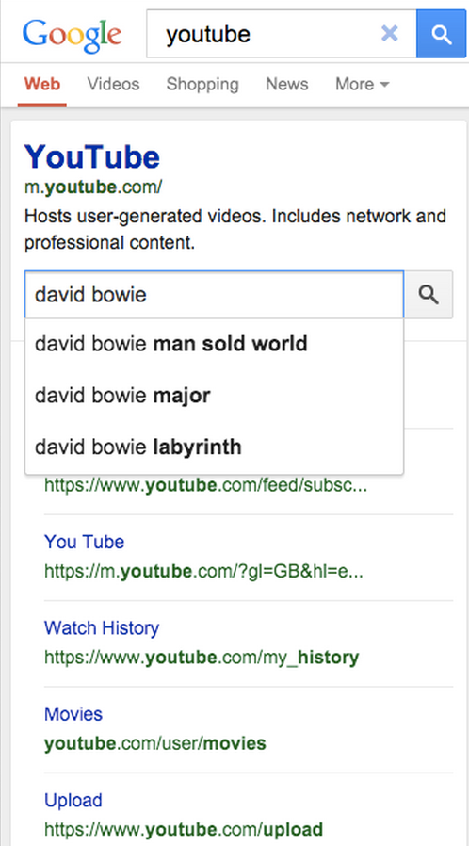469x846 pixels.
Task: Visit the Movies sitelink
Action: point(73,714)
